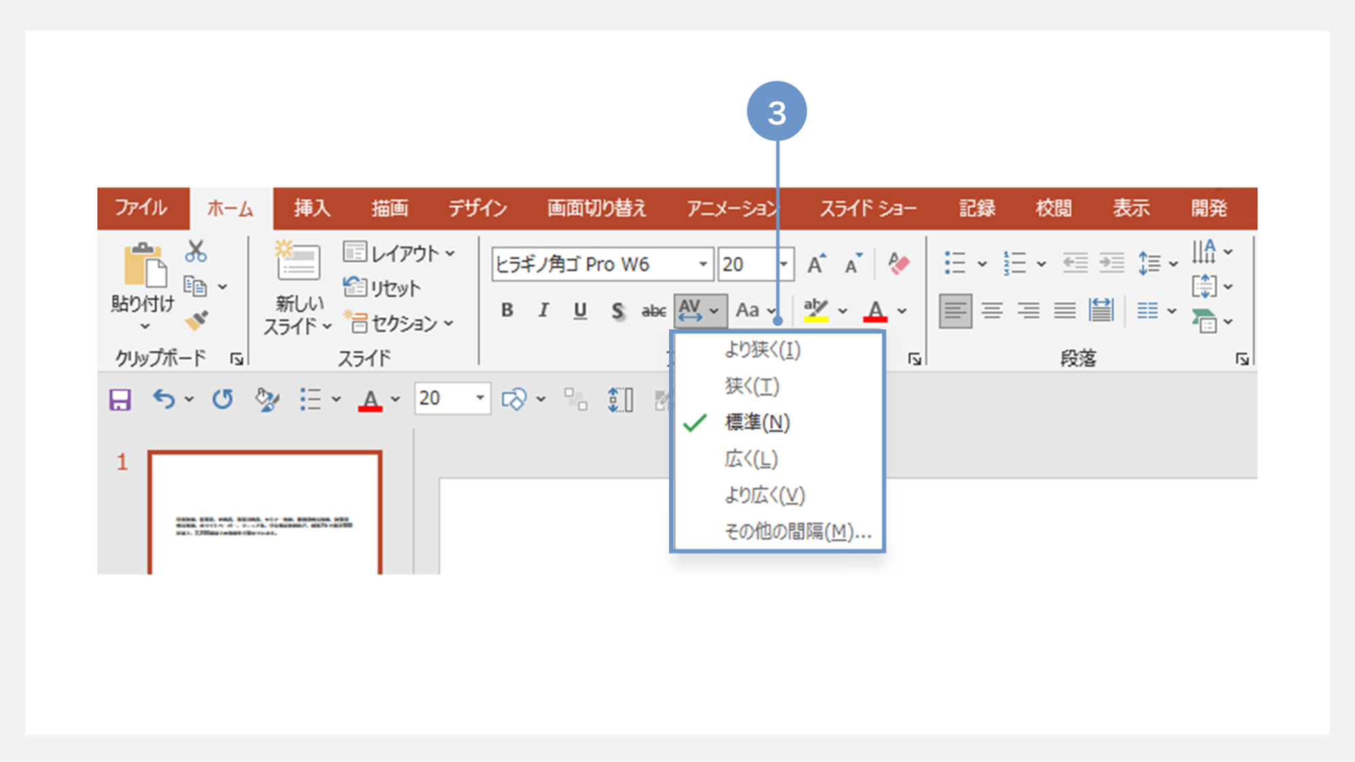Click the Align Text vertical icon
Image resolution: width=1355 pixels, height=762 pixels.
coord(1204,287)
